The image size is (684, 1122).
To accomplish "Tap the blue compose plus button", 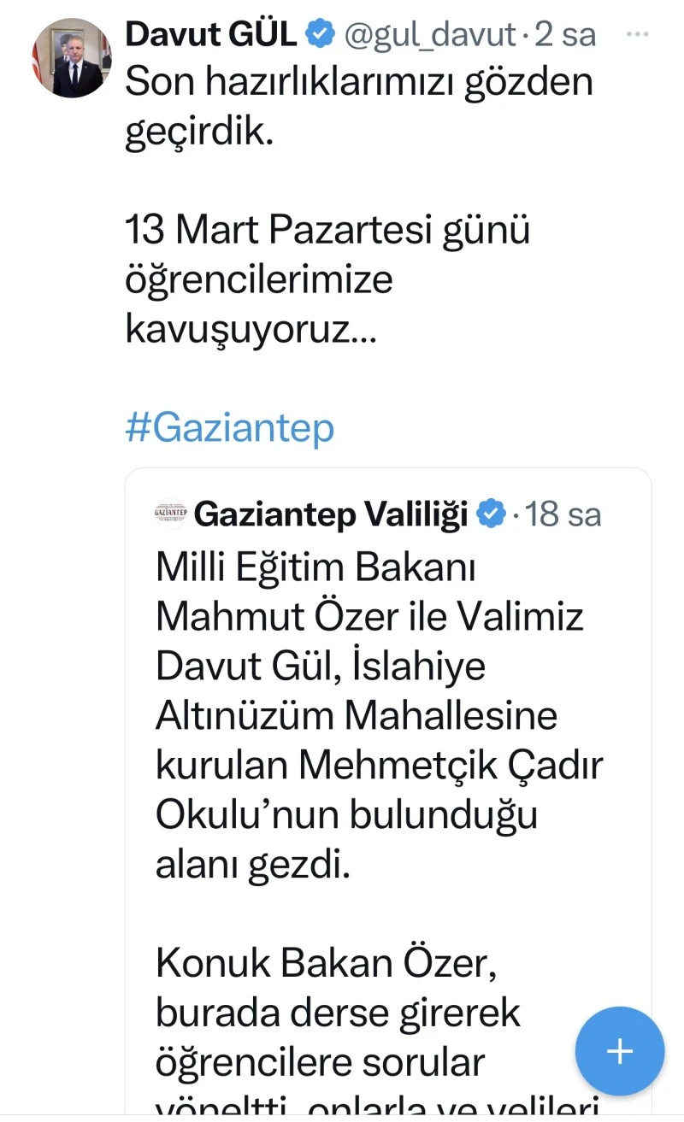I will (619, 1051).
